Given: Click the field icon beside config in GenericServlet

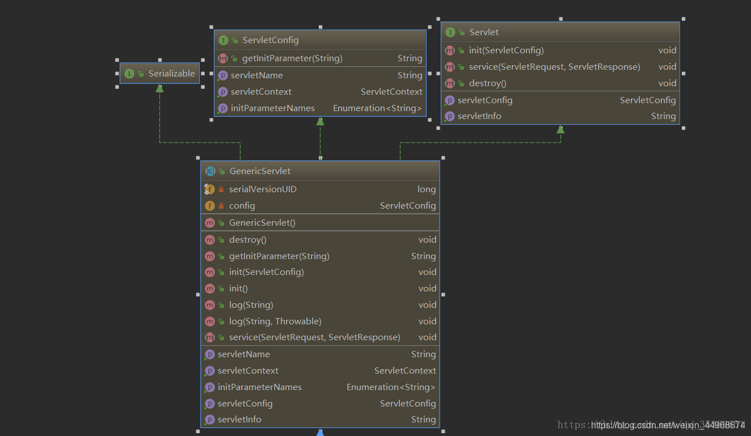Looking at the screenshot, I should (210, 206).
